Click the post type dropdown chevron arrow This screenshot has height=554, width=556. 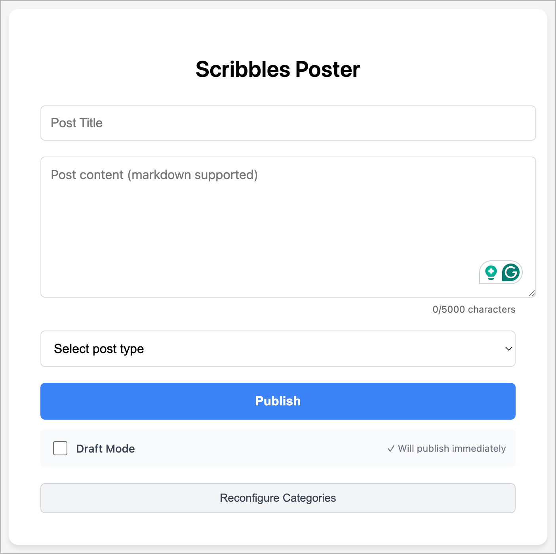pos(509,349)
